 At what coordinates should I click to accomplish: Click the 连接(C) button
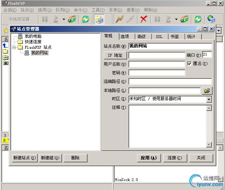pyautogui.click(x=175, y=158)
